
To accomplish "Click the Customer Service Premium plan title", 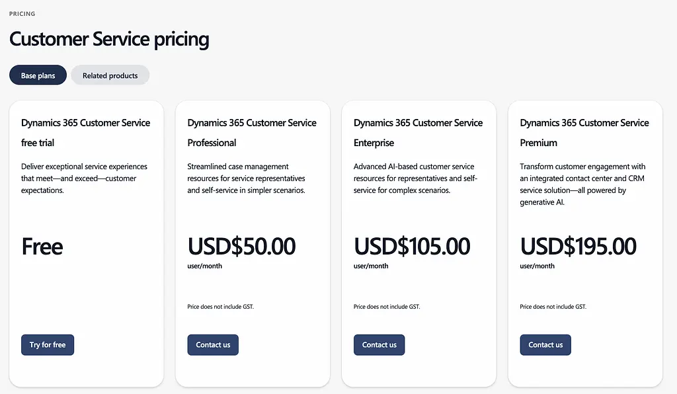I will 584,132.
